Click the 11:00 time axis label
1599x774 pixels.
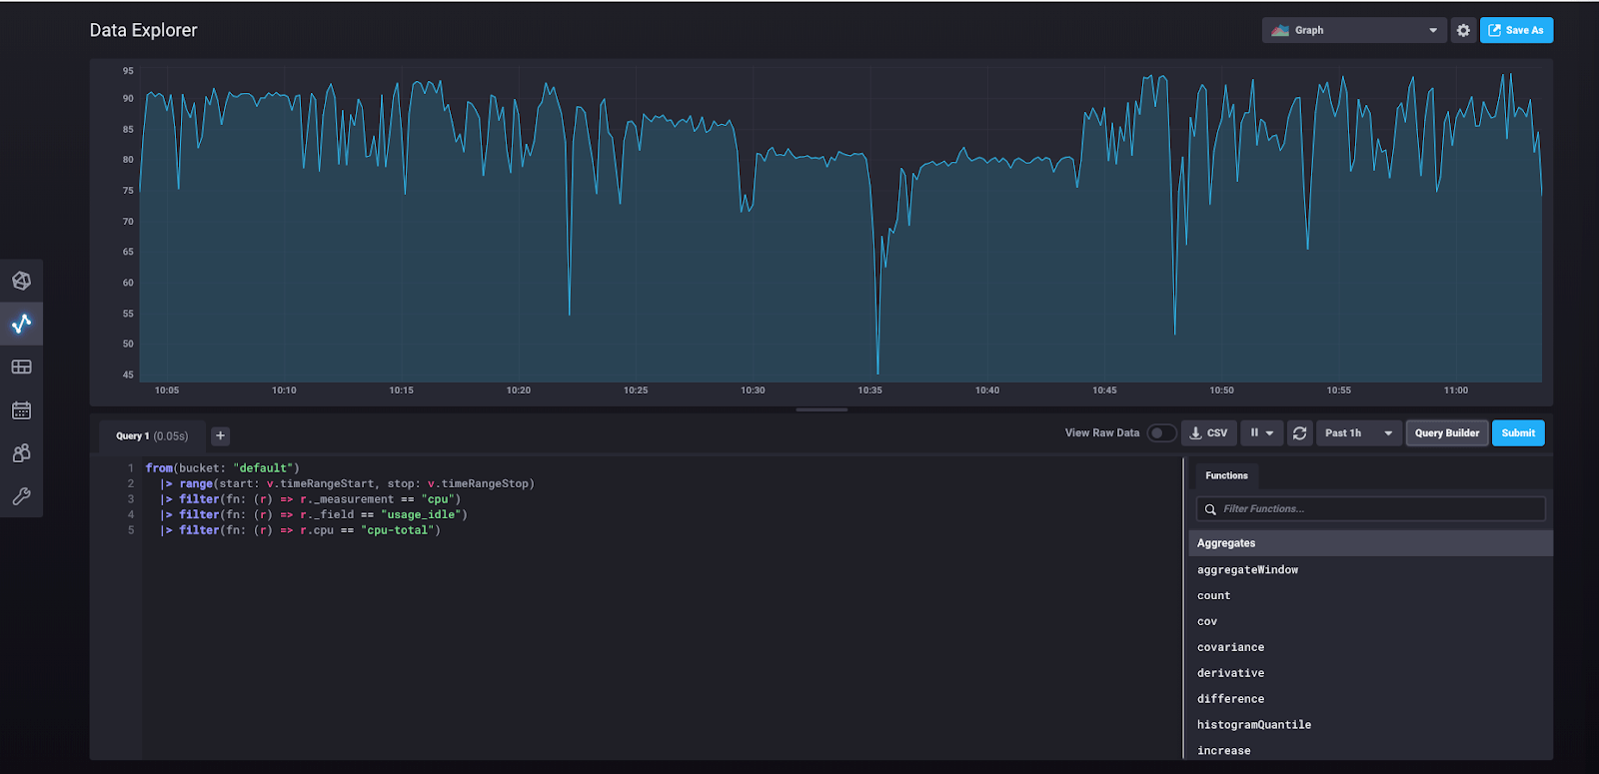click(x=1456, y=390)
